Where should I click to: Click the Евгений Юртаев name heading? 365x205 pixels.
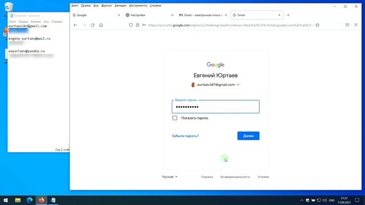click(x=216, y=75)
